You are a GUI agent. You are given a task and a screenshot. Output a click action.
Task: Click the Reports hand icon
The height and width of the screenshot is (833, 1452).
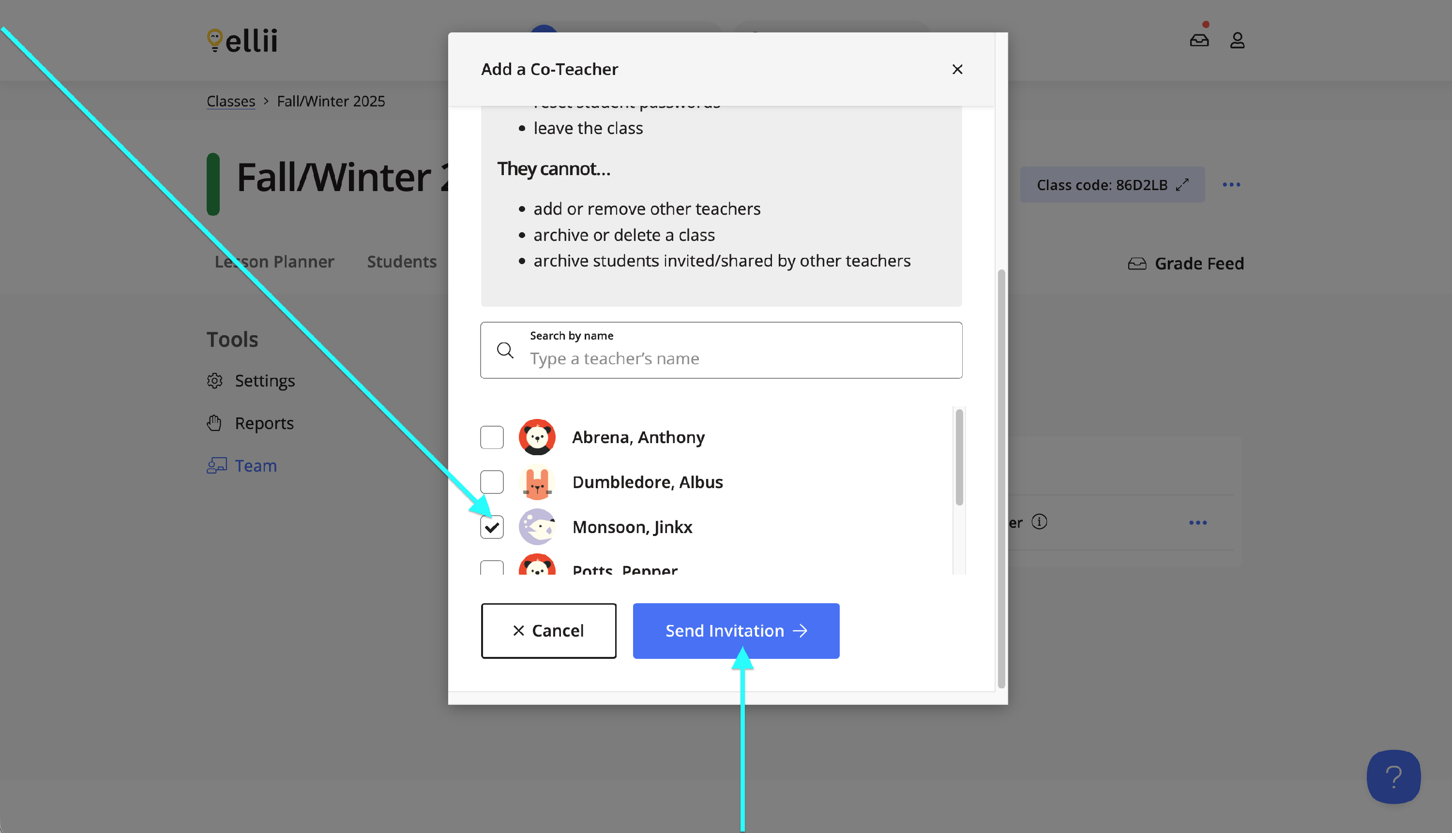click(214, 423)
